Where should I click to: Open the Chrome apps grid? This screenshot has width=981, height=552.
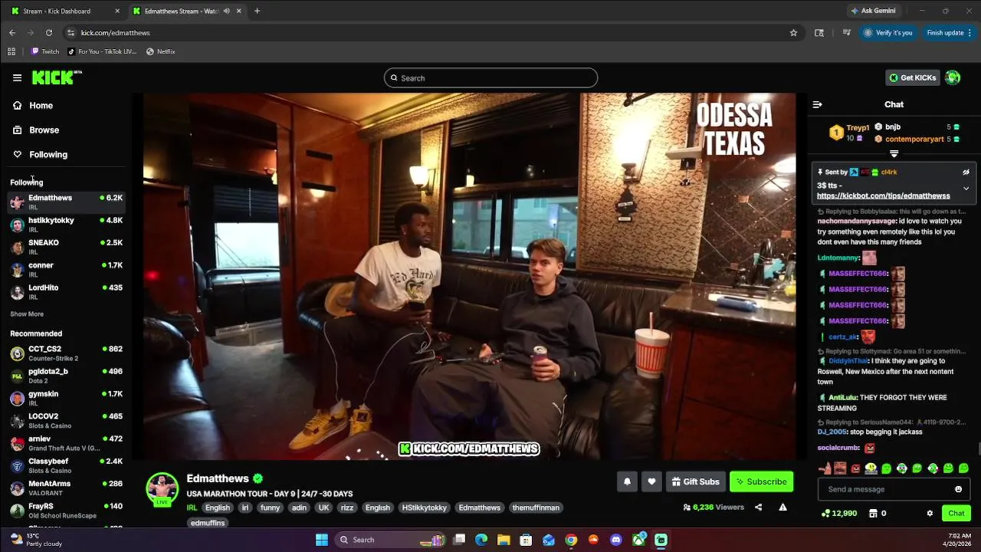[11, 51]
